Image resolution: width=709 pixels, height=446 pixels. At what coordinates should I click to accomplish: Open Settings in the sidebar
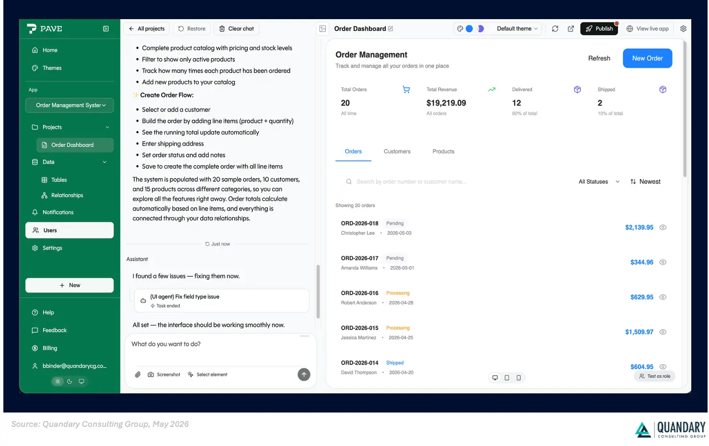click(x=69, y=248)
